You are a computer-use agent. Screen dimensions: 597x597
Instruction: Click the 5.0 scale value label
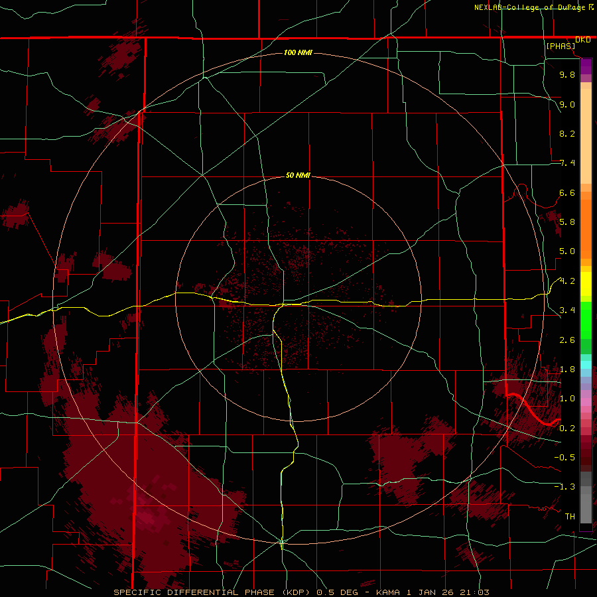(567, 251)
